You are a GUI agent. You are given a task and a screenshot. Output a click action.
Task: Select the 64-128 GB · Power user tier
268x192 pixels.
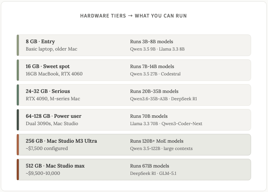pos(134,120)
